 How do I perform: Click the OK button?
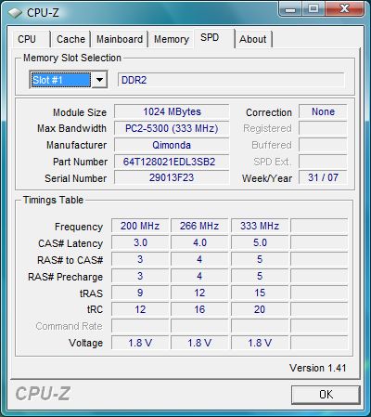(x=326, y=395)
